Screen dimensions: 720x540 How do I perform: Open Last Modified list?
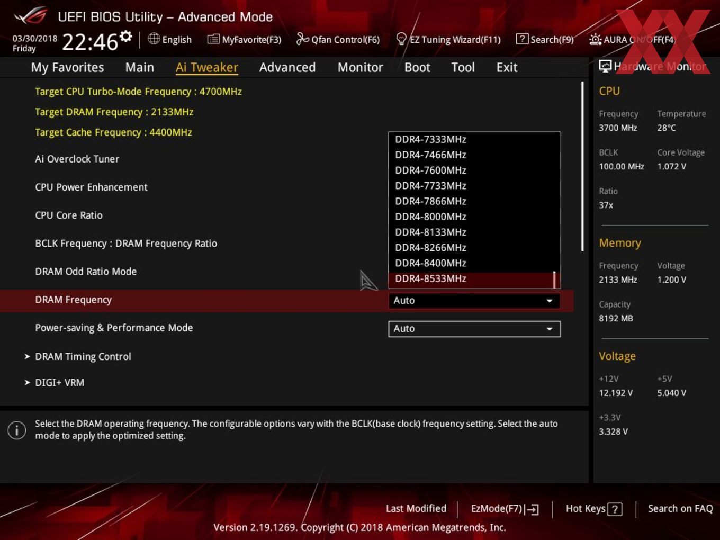416,509
